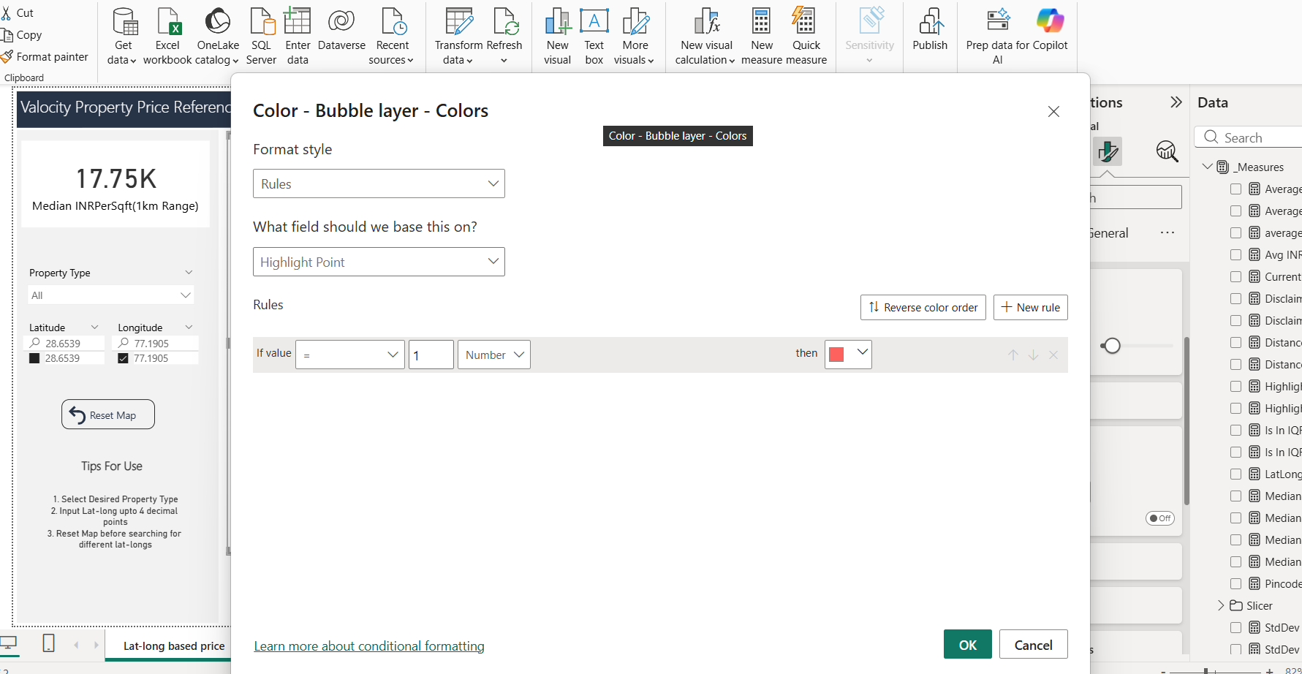Check the Current measure checkbox
Image resolution: width=1302 pixels, height=674 pixels.
(1236, 276)
